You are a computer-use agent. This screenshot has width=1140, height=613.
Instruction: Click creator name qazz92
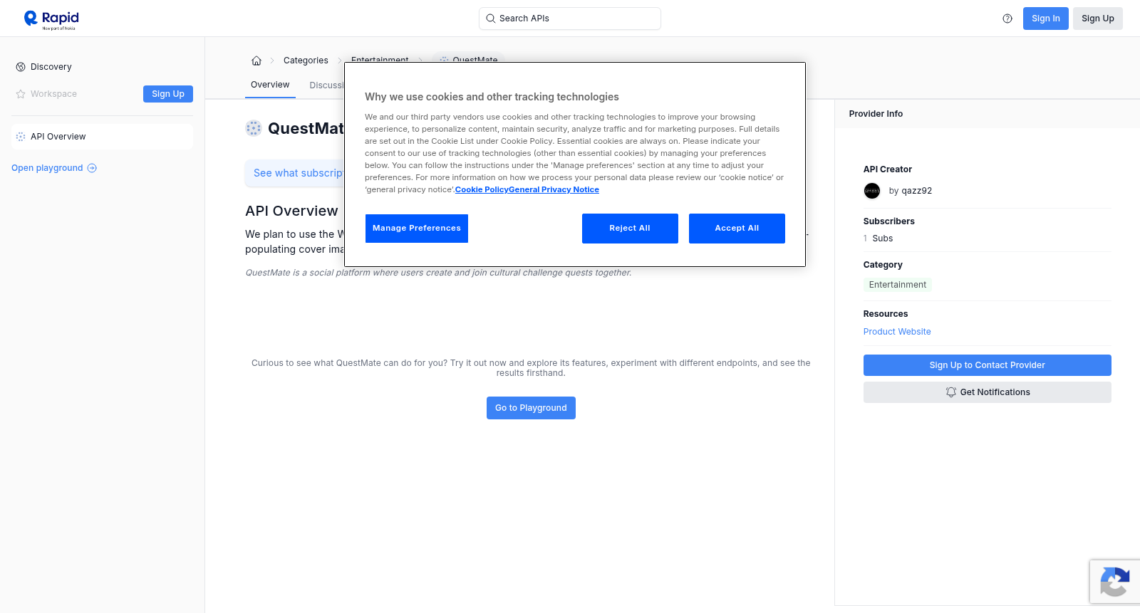[x=916, y=191]
